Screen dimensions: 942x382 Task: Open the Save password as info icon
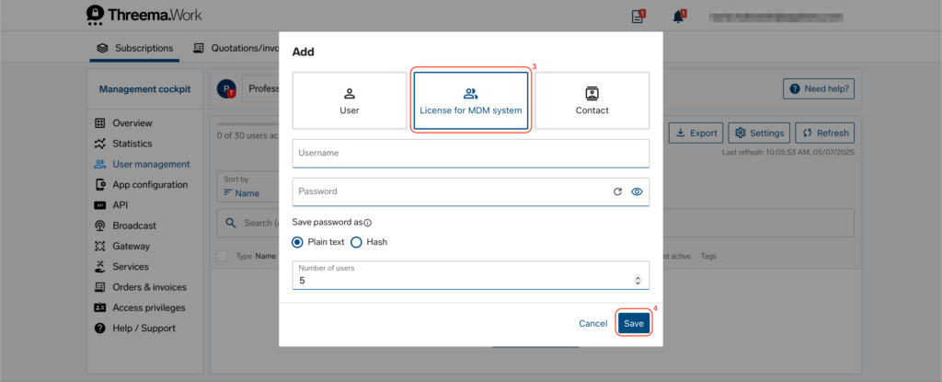(x=368, y=223)
